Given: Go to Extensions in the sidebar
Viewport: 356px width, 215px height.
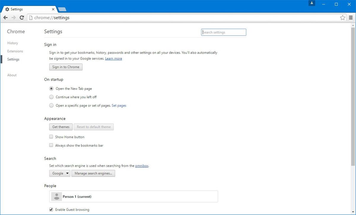Looking at the screenshot, I should click(15, 51).
